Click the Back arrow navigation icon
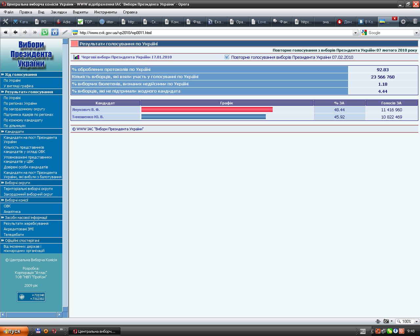The image size is (420, 336). pos(15,32)
